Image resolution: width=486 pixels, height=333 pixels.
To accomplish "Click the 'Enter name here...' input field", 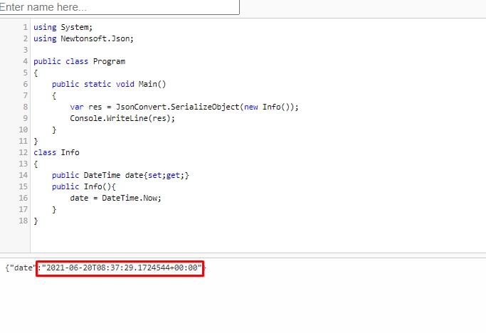I will (x=119, y=7).
